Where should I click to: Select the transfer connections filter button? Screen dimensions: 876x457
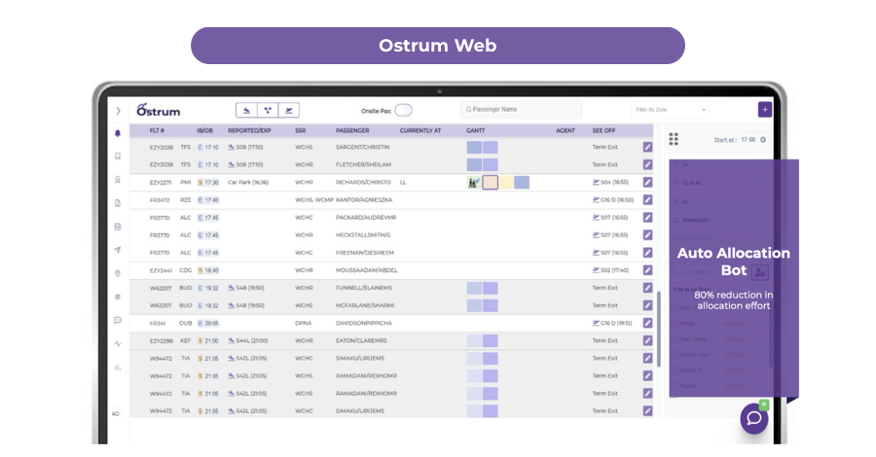[268, 111]
